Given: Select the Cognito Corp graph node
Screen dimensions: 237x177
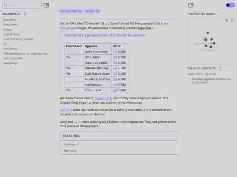Looking at the screenshot, I should pos(208,33).
